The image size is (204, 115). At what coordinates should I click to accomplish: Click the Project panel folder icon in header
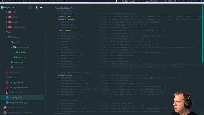coord(2,7)
